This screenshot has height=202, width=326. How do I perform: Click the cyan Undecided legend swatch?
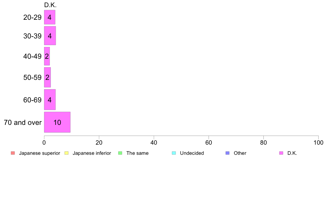174,153
